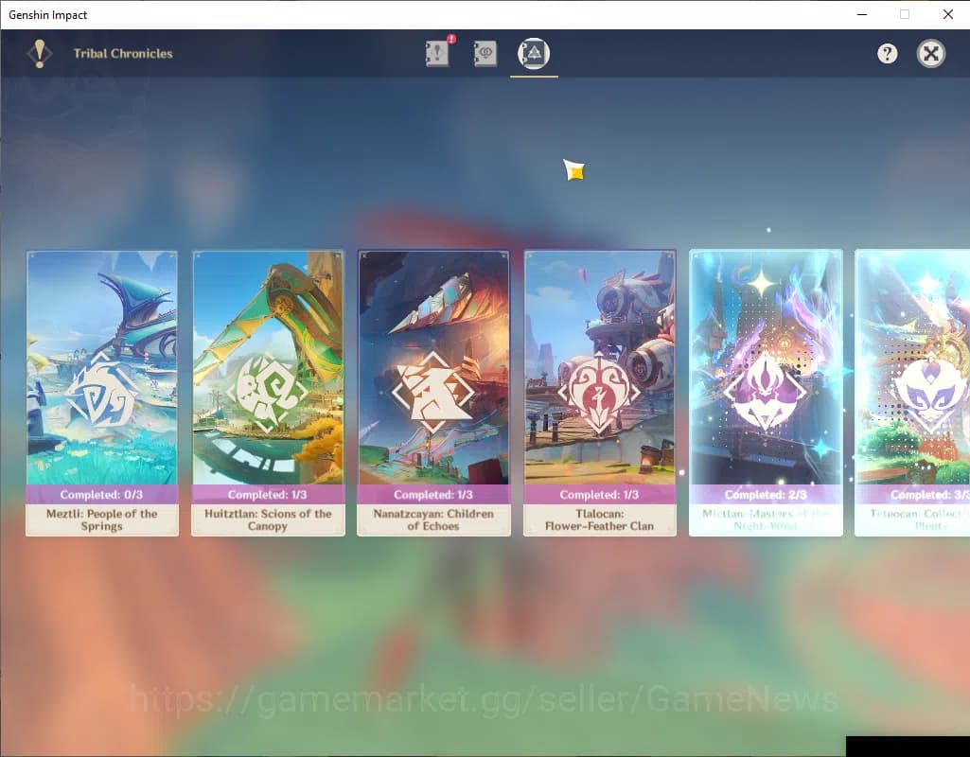Click the Completed 1/3 bar on Nanatzcayan card
The height and width of the screenshot is (757, 970).
pos(433,494)
